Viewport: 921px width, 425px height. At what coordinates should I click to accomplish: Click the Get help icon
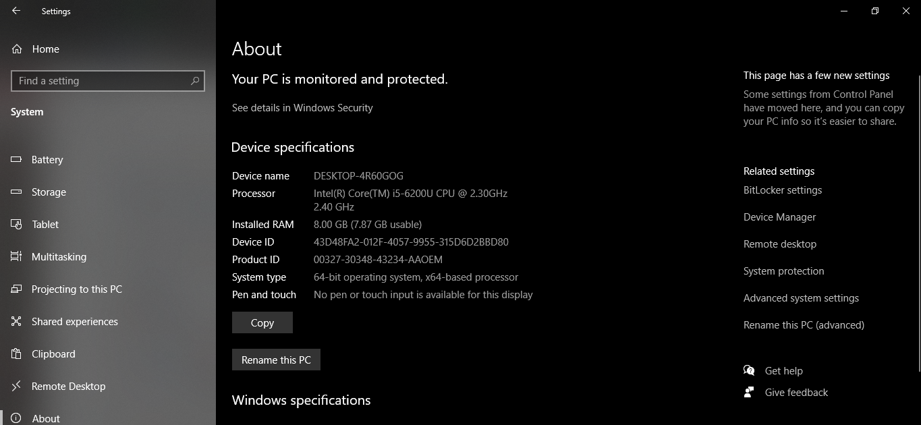(x=749, y=370)
